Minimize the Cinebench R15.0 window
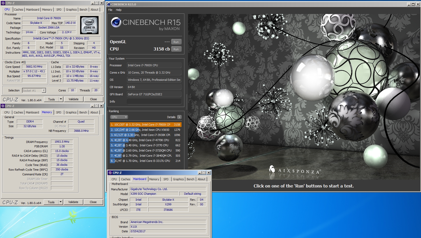This screenshot has width=421, height=238. (409, 4)
